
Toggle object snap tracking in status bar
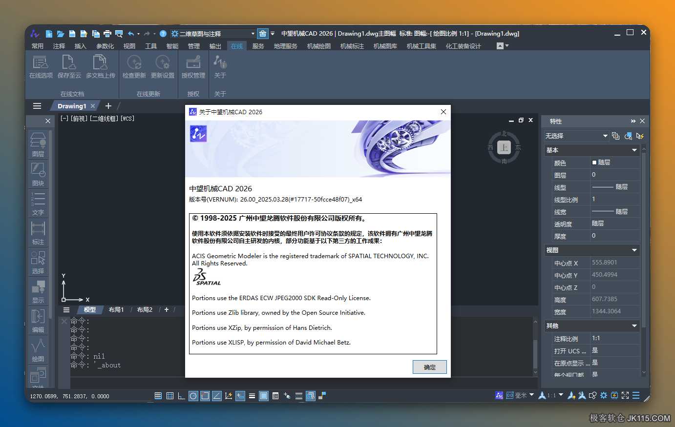pos(217,396)
